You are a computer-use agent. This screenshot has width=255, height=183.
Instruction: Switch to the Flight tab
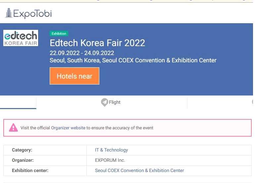(111, 102)
